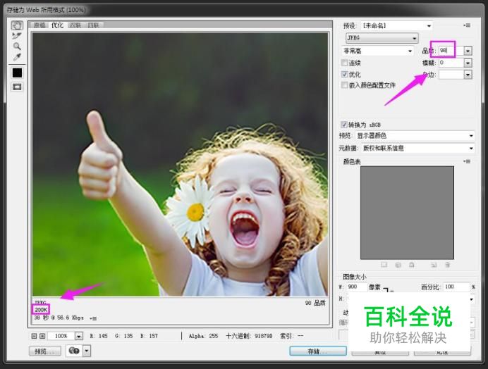Viewport: 488px width, 369px height.
Task: Click the 存储... save button
Action: point(318,351)
